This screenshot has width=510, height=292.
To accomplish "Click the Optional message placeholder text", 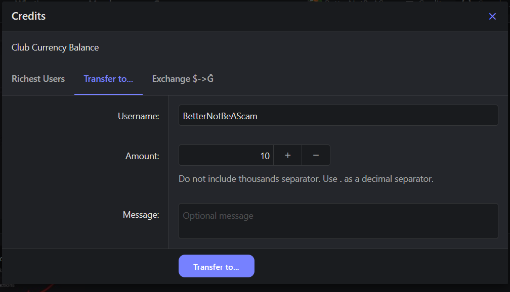I will (x=218, y=216).
